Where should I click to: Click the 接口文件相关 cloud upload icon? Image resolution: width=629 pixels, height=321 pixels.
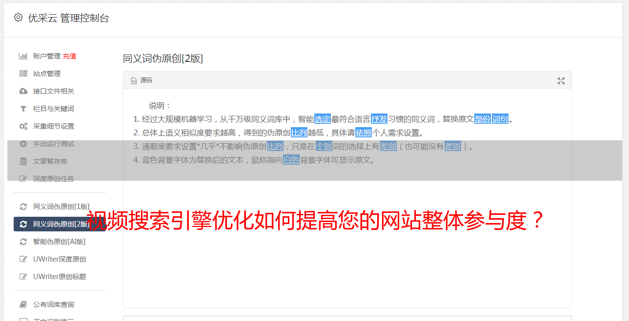pos(23,91)
